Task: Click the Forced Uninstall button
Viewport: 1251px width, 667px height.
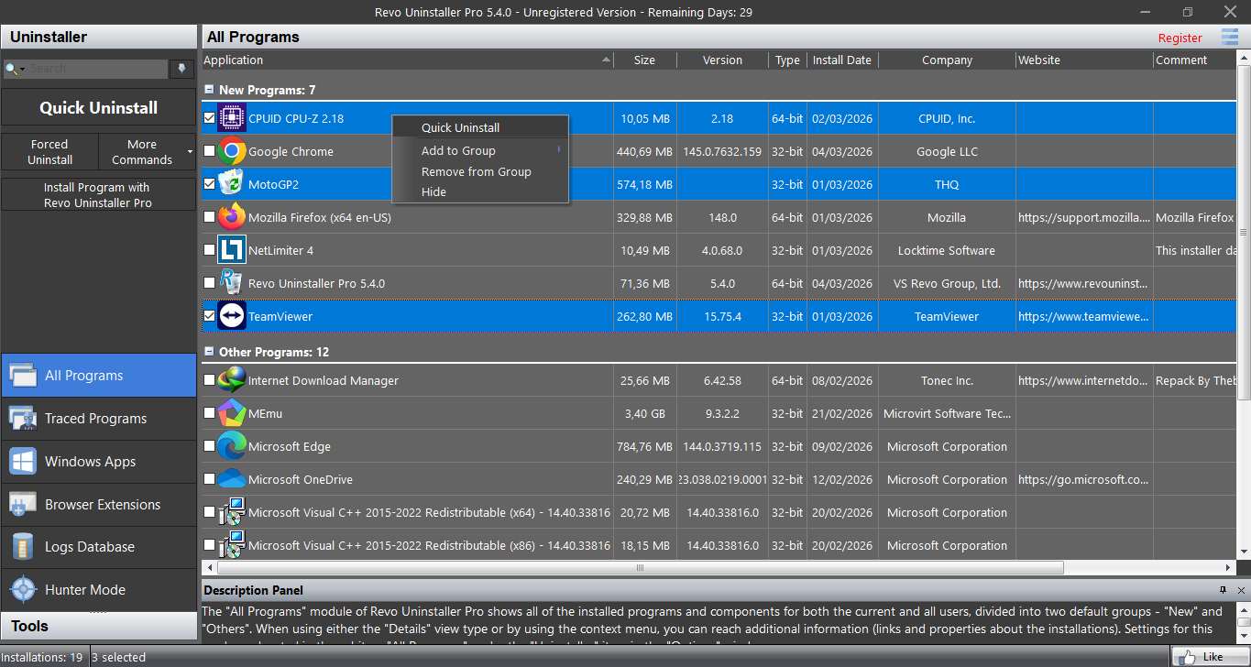Action: (x=49, y=152)
